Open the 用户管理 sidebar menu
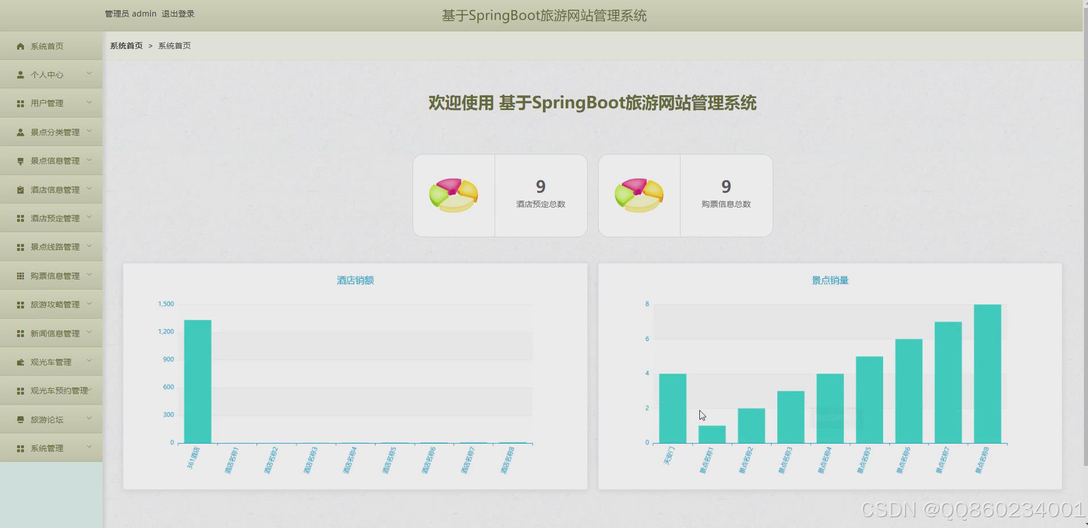This screenshot has height=528, width=1088. click(x=51, y=104)
